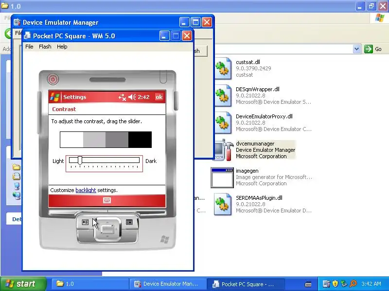
Task: Open the on-screen keyboard icon
Action: pyautogui.click(x=107, y=200)
